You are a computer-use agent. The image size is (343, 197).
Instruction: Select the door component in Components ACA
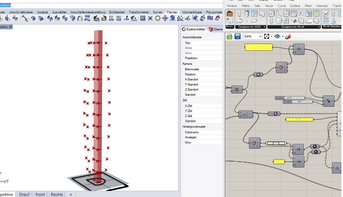[x=247, y=13]
